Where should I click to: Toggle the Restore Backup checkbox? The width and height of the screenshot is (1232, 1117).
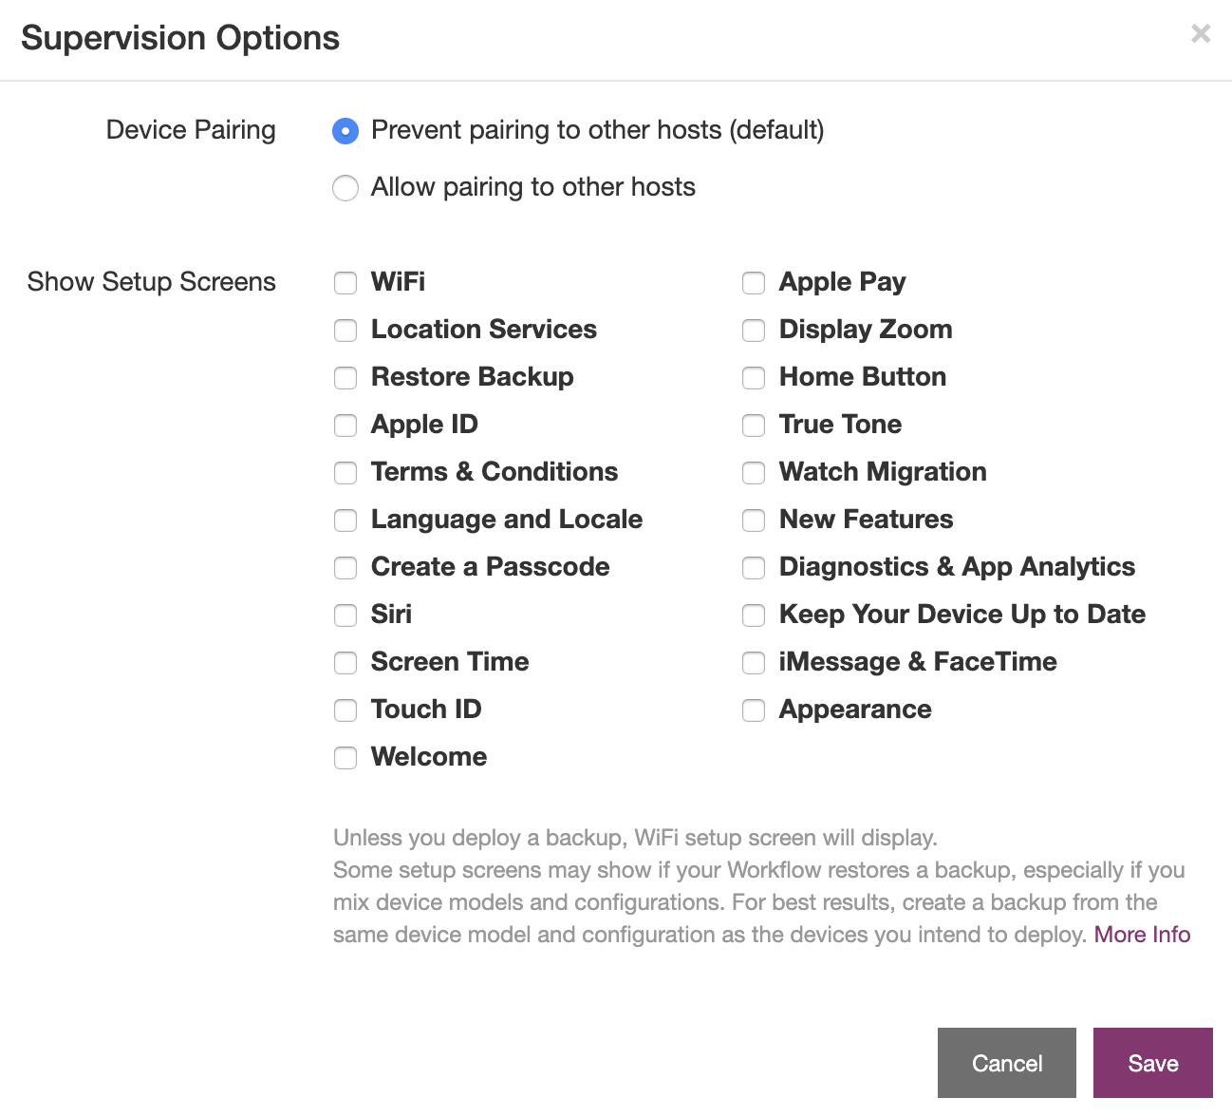pyautogui.click(x=345, y=378)
